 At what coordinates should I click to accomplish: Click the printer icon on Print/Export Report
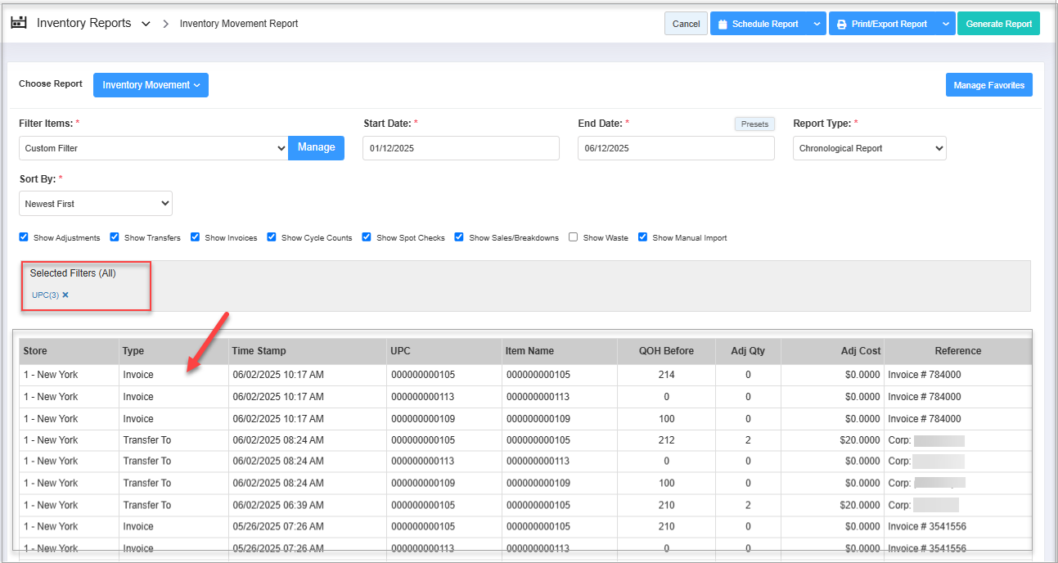(x=841, y=25)
